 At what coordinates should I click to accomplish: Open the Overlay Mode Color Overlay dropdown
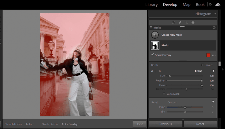click(71, 124)
